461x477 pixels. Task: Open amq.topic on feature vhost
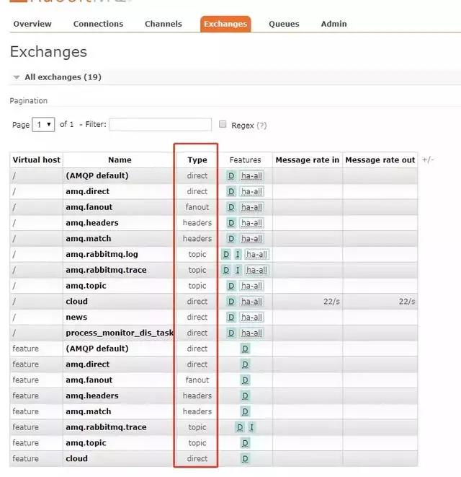pos(86,443)
